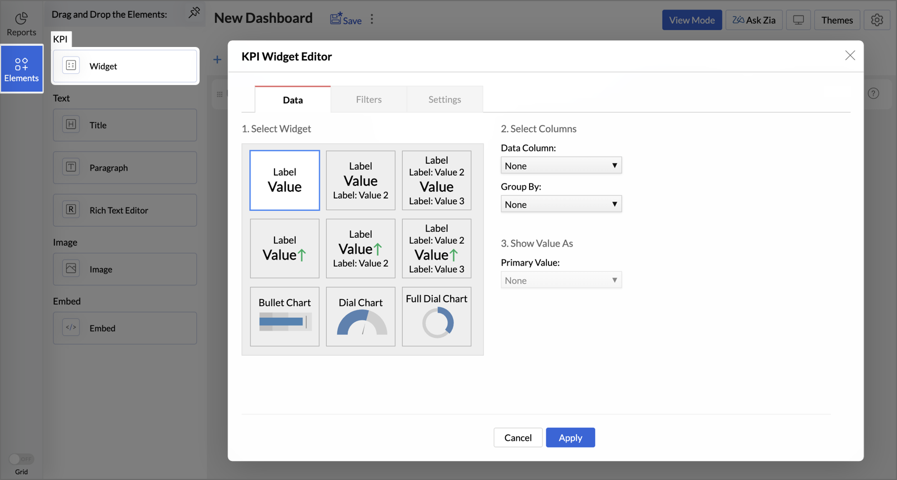Click the Paragraph element icon
The width and height of the screenshot is (897, 480).
coord(71,167)
